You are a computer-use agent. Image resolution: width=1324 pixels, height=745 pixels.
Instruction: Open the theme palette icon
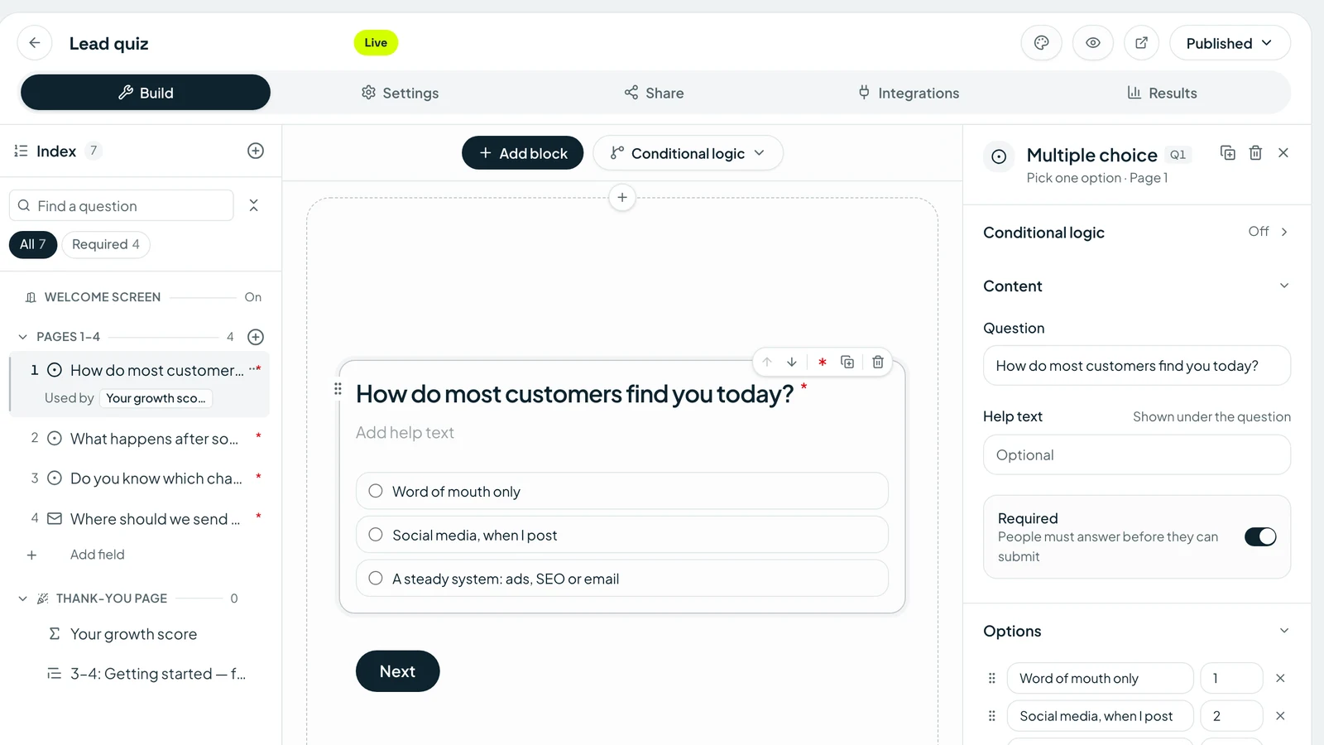(x=1042, y=43)
